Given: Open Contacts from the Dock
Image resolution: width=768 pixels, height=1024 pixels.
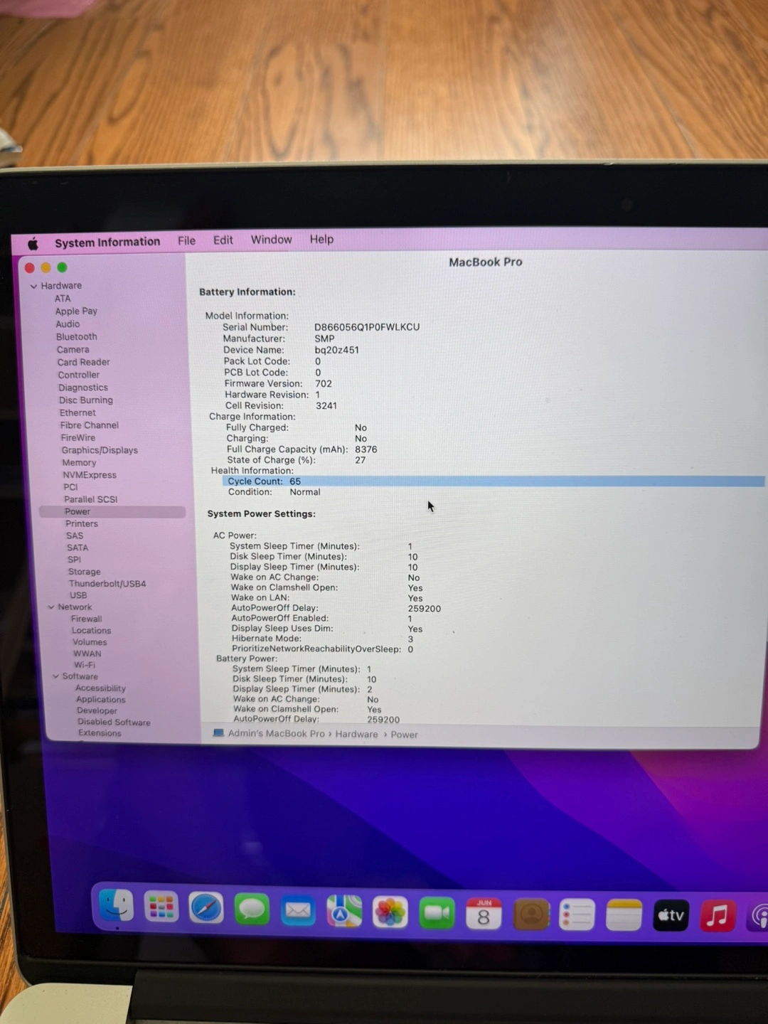Looking at the screenshot, I should point(530,914).
